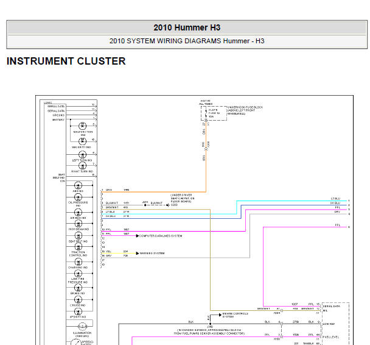Image resolution: width=370 pixels, height=345 pixels.
Task: Select the 'GRY' label at right terminal 4
Action: tap(337, 212)
